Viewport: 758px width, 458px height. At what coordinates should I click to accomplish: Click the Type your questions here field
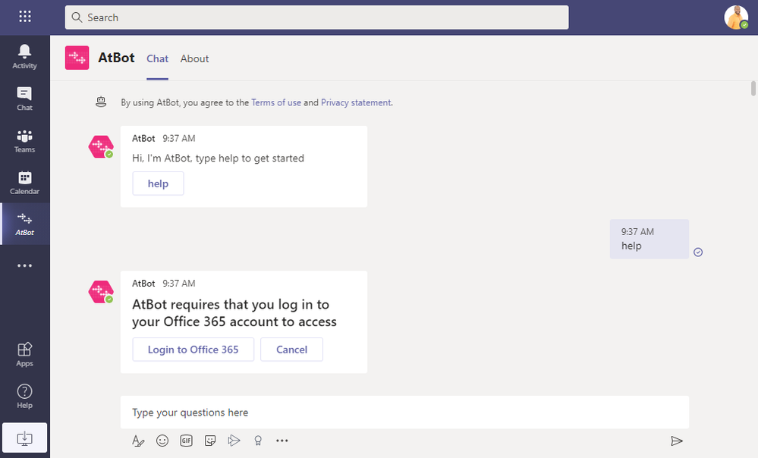click(x=404, y=412)
